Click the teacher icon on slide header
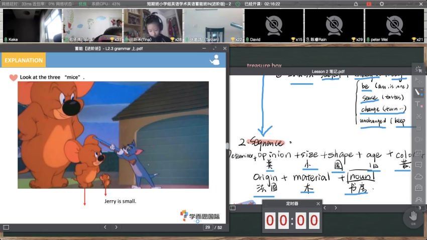This screenshot has width=427, height=240. point(215,60)
